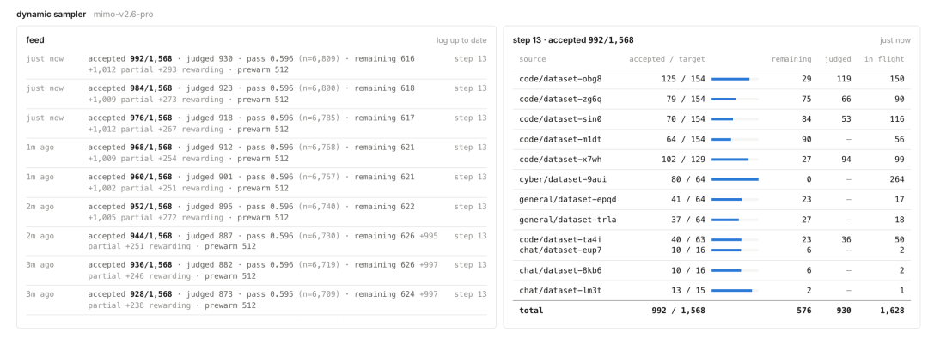Click 'step 13 · accepted 992/1,568' heading

pyautogui.click(x=573, y=40)
